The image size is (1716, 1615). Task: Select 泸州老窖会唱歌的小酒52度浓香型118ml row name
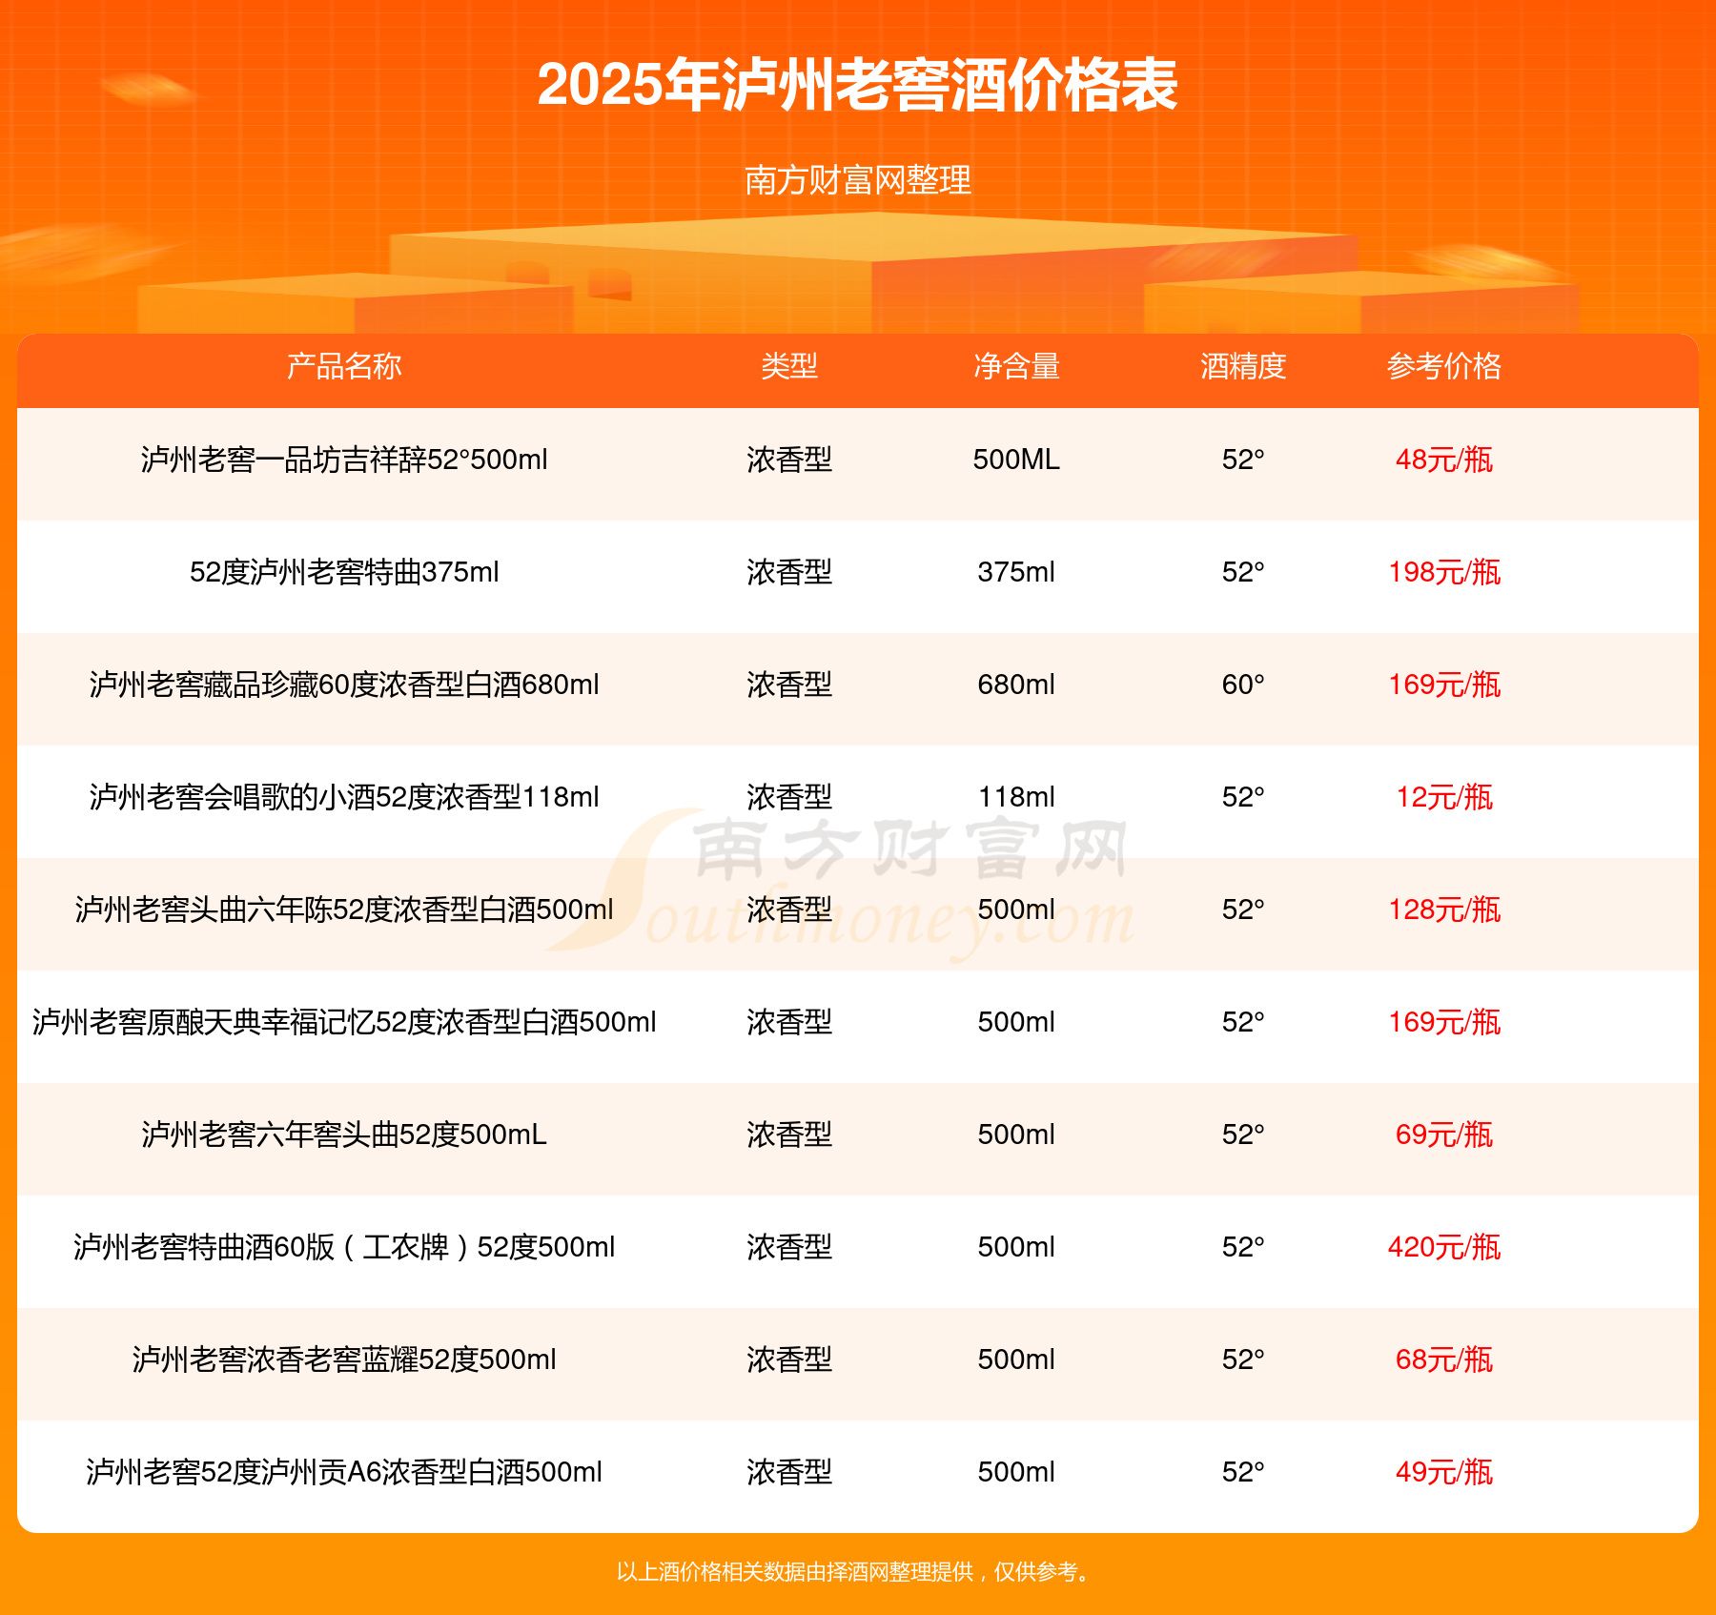click(x=344, y=797)
